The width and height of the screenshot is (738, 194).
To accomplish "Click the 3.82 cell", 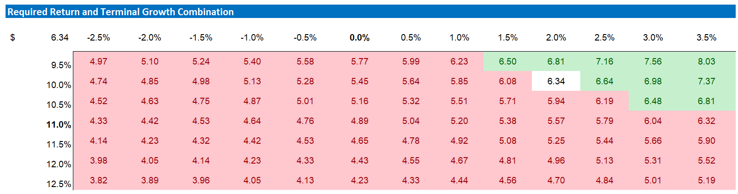I will [x=98, y=180].
